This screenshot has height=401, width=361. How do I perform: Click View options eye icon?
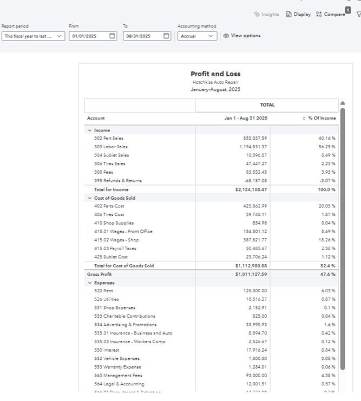[x=226, y=36]
